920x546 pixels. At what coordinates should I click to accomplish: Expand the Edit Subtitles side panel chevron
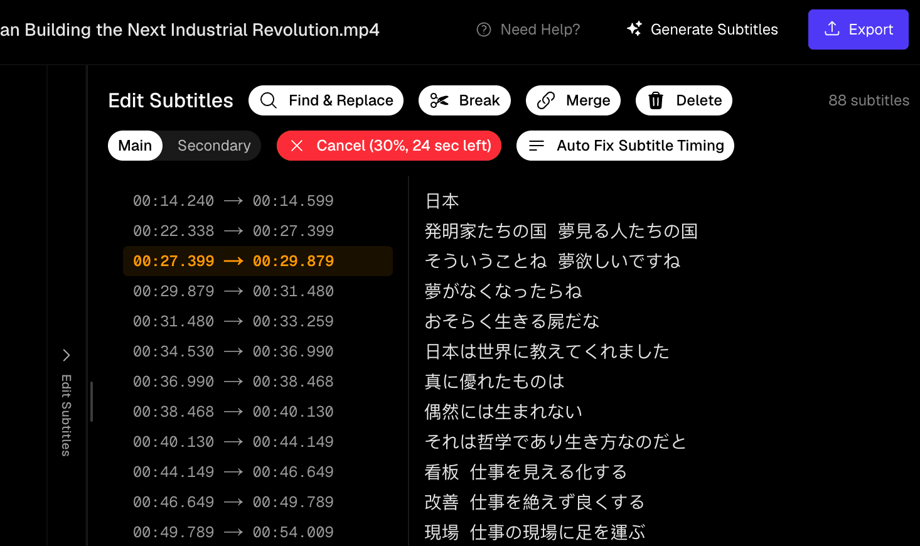point(67,355)
